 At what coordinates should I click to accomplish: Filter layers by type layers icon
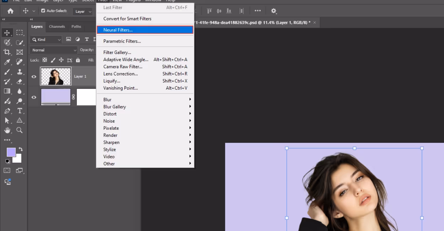(87, 39)
